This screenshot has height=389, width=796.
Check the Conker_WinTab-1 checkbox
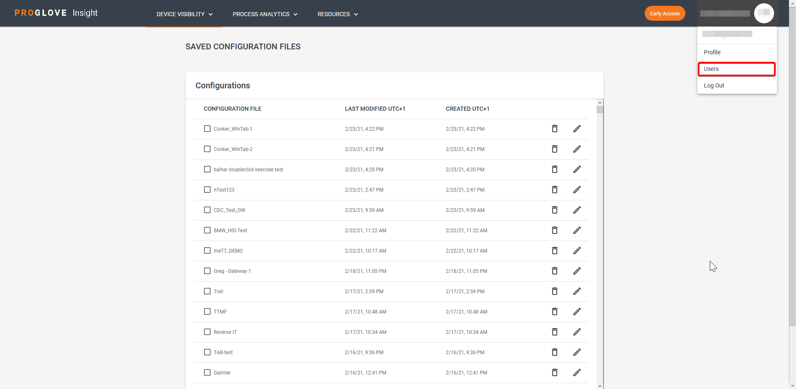click(x=207, y=129)
